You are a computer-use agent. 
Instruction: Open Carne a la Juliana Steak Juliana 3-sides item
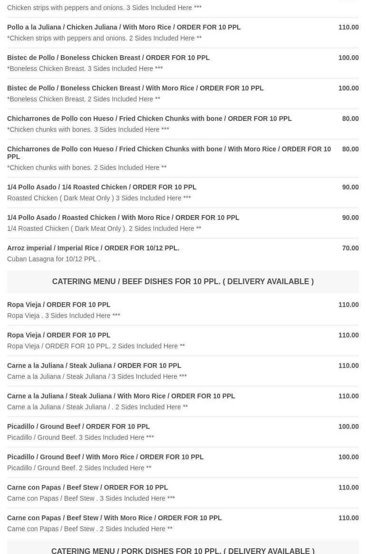tap(94, 366)
